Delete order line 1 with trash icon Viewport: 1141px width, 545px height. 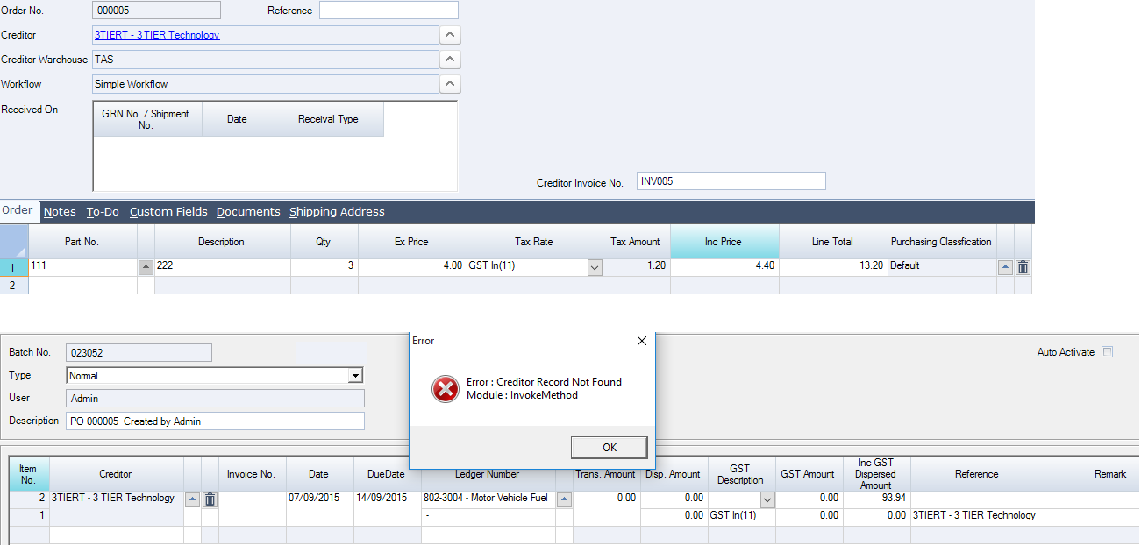[x=1023, y=268]
